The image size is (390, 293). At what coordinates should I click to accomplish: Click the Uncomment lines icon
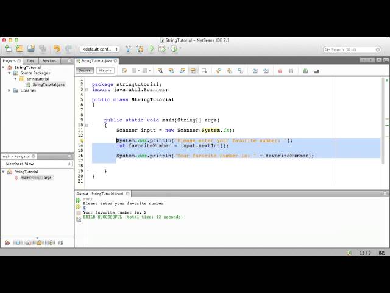pos(317,71)
